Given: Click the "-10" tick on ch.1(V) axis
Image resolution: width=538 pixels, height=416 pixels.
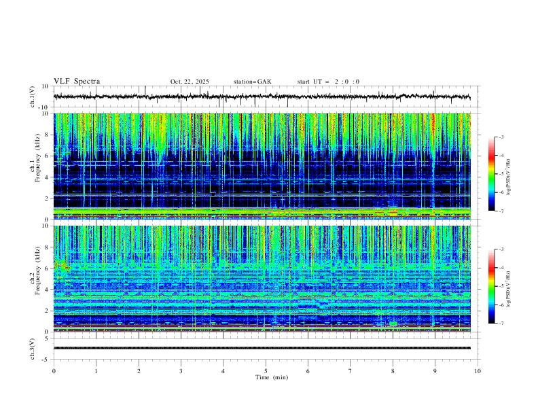Looking at the screenshot, I should click(44, 107).
